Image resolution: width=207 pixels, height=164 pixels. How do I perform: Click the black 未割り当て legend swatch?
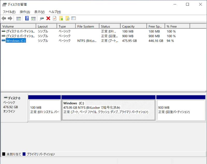[4, 154]
